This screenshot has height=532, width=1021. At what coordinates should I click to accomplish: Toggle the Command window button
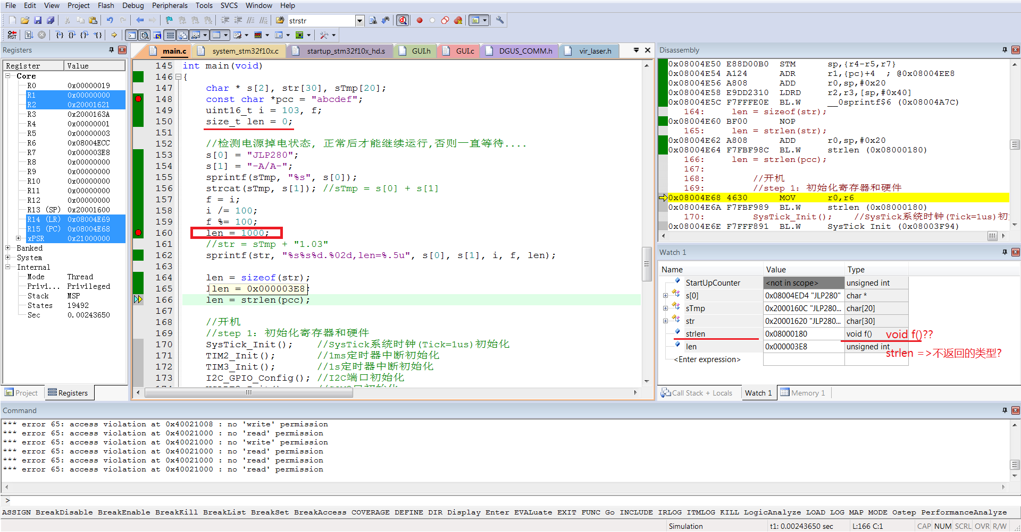pos(131,35)
